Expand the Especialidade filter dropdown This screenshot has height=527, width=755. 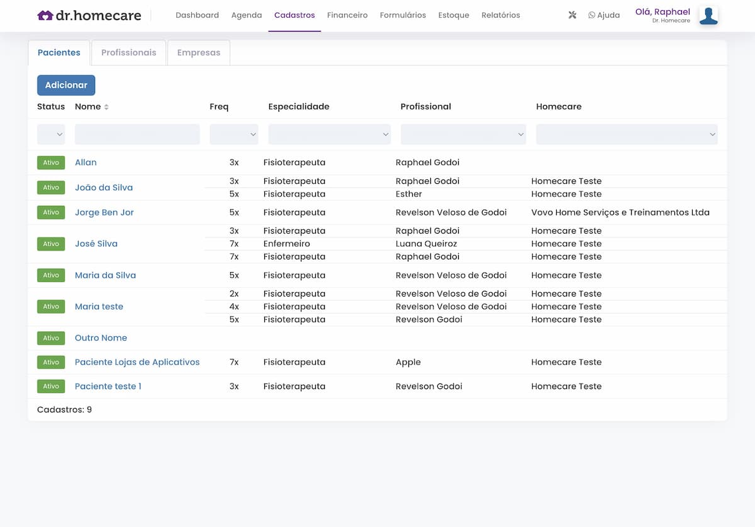point(329,134)
